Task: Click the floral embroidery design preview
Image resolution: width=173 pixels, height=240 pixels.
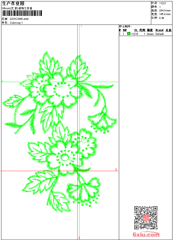Action: point(60,132)
